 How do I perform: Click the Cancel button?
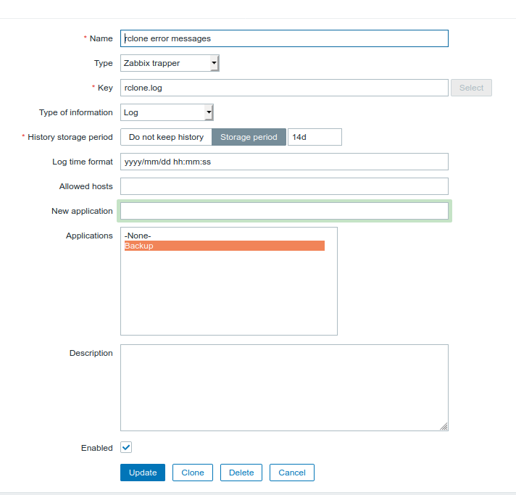click(x=292, y=473)
